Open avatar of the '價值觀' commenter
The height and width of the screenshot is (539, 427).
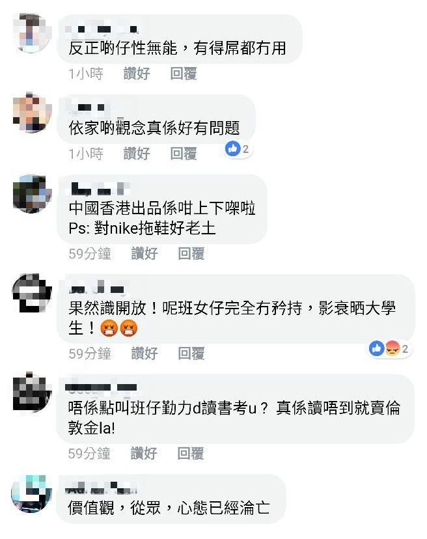(x=31, y=494)
